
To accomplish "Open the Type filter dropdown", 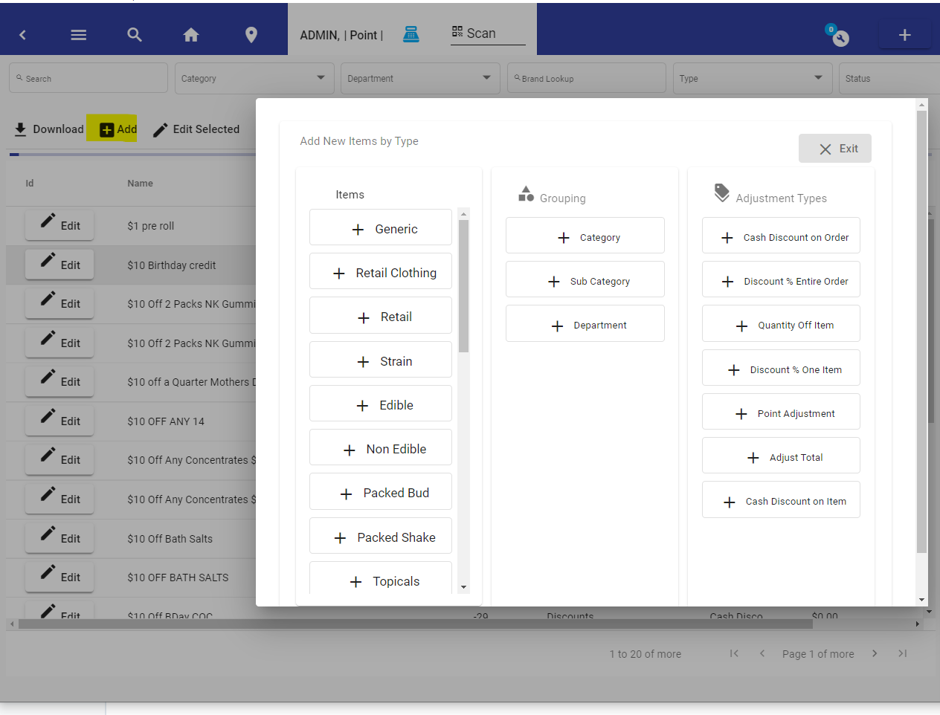I will click(x=753, y=78).
